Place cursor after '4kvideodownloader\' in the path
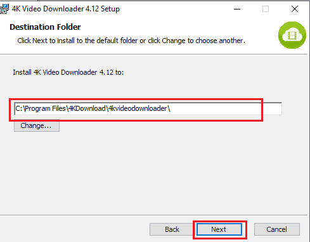Image resolution: width=310 pixels, height=242 pixels. tap(171, 109)
